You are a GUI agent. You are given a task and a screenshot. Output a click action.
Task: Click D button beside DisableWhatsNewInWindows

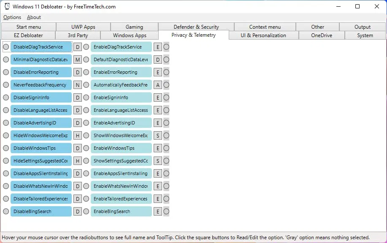tap(78, 186)
